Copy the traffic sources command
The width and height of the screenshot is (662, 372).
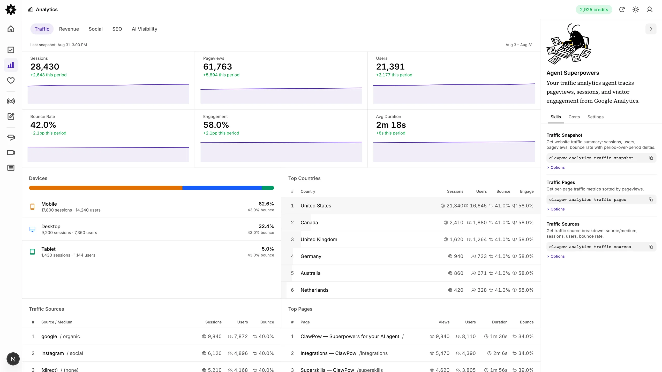pyautogui.click(x=651, y=247)
